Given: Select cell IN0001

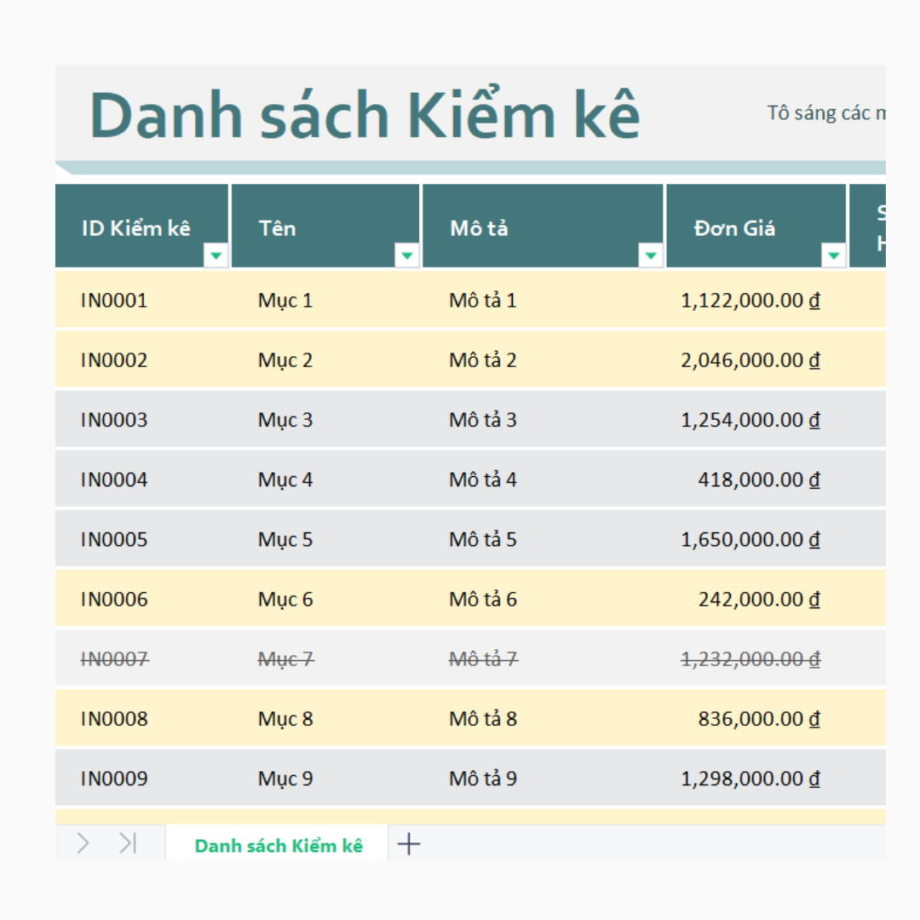Looking at the screenshot, I should tap(141, 300).
